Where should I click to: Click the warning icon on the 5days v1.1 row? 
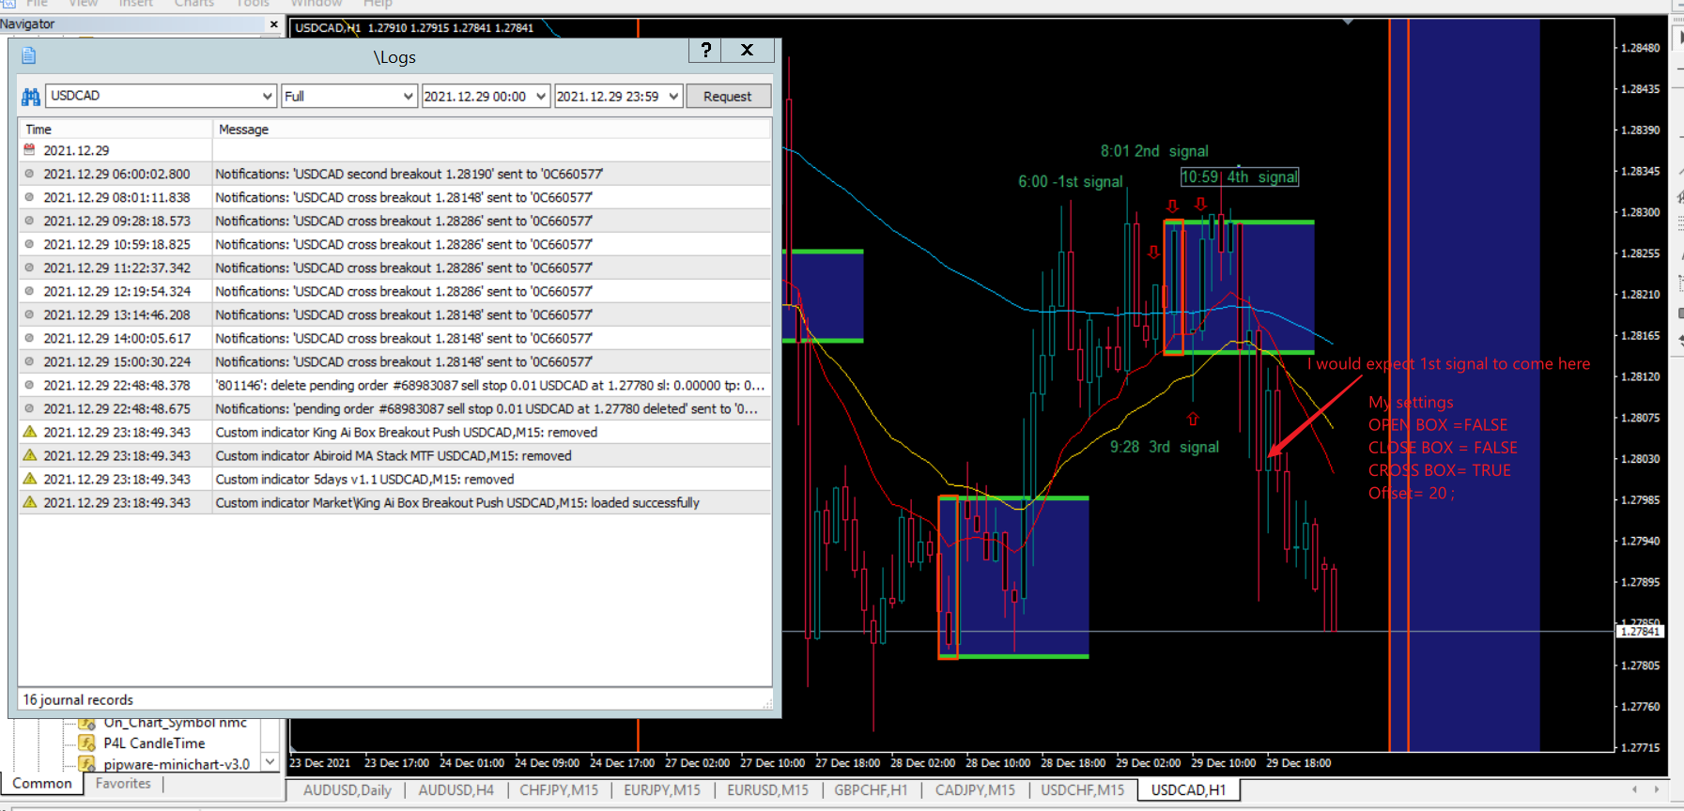click(29, 479)
